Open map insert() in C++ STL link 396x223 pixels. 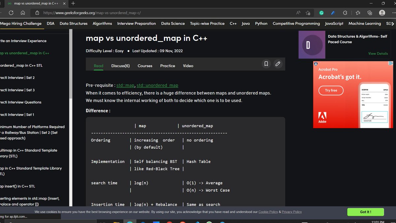pyautogui.click(x=17, y=186)
